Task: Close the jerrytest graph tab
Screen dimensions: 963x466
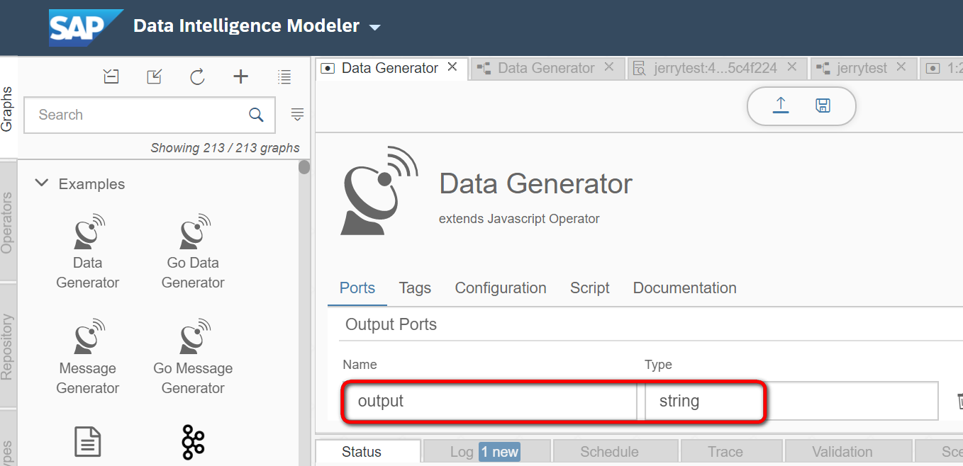Action: 901,67
